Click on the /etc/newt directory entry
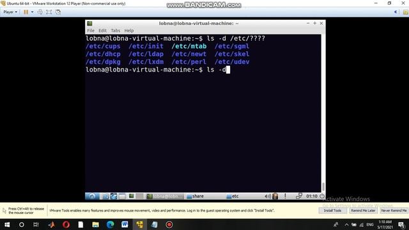Screen dimensions: 409x230 [189, 54]
